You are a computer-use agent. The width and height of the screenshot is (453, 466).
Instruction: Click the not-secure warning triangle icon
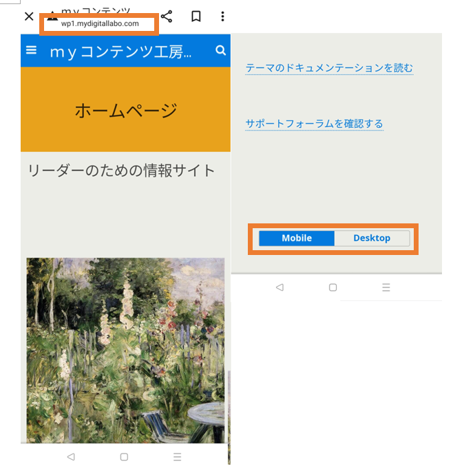[x=51, y=15]
